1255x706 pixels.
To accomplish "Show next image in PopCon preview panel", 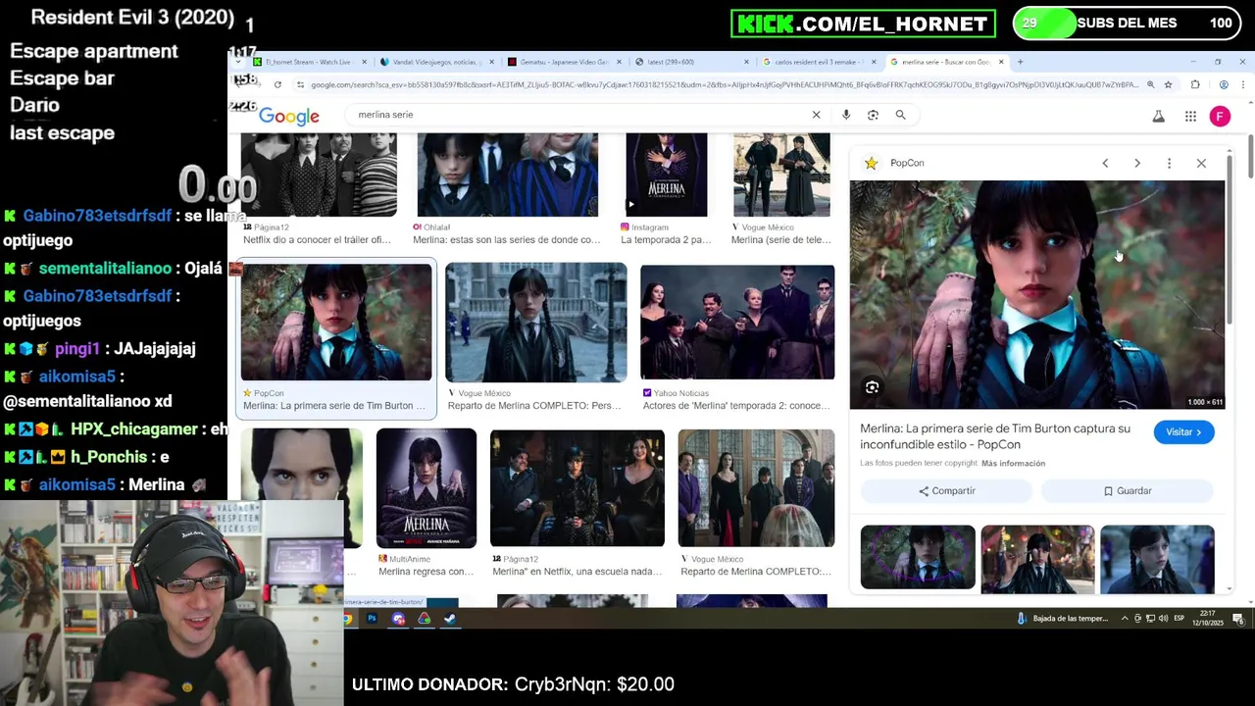I will tap(1137, 163).
